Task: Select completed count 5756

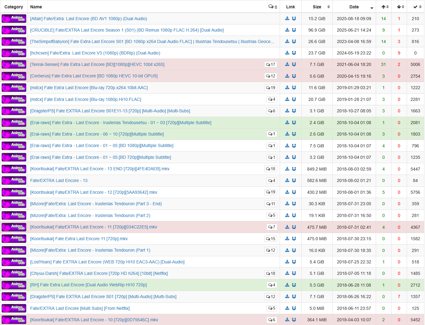Action: [415, 192]
